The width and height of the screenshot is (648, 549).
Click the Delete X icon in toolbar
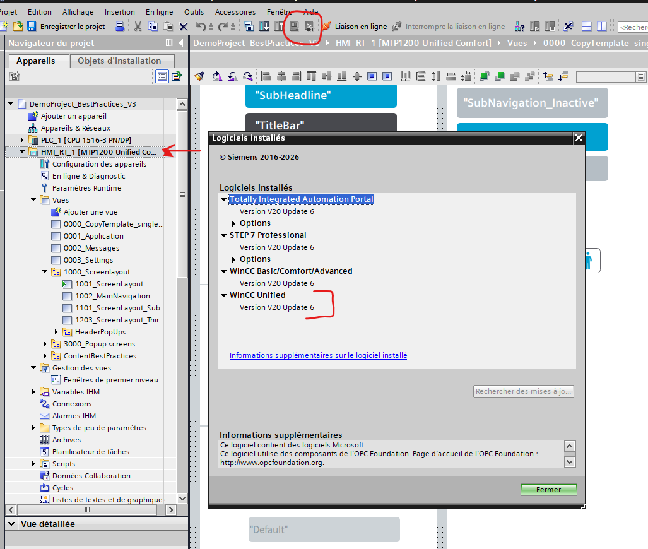(184, 27)
